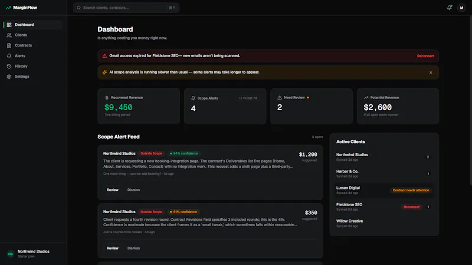
Task: Click the 94% confidence badge
Action: (183, 154)
